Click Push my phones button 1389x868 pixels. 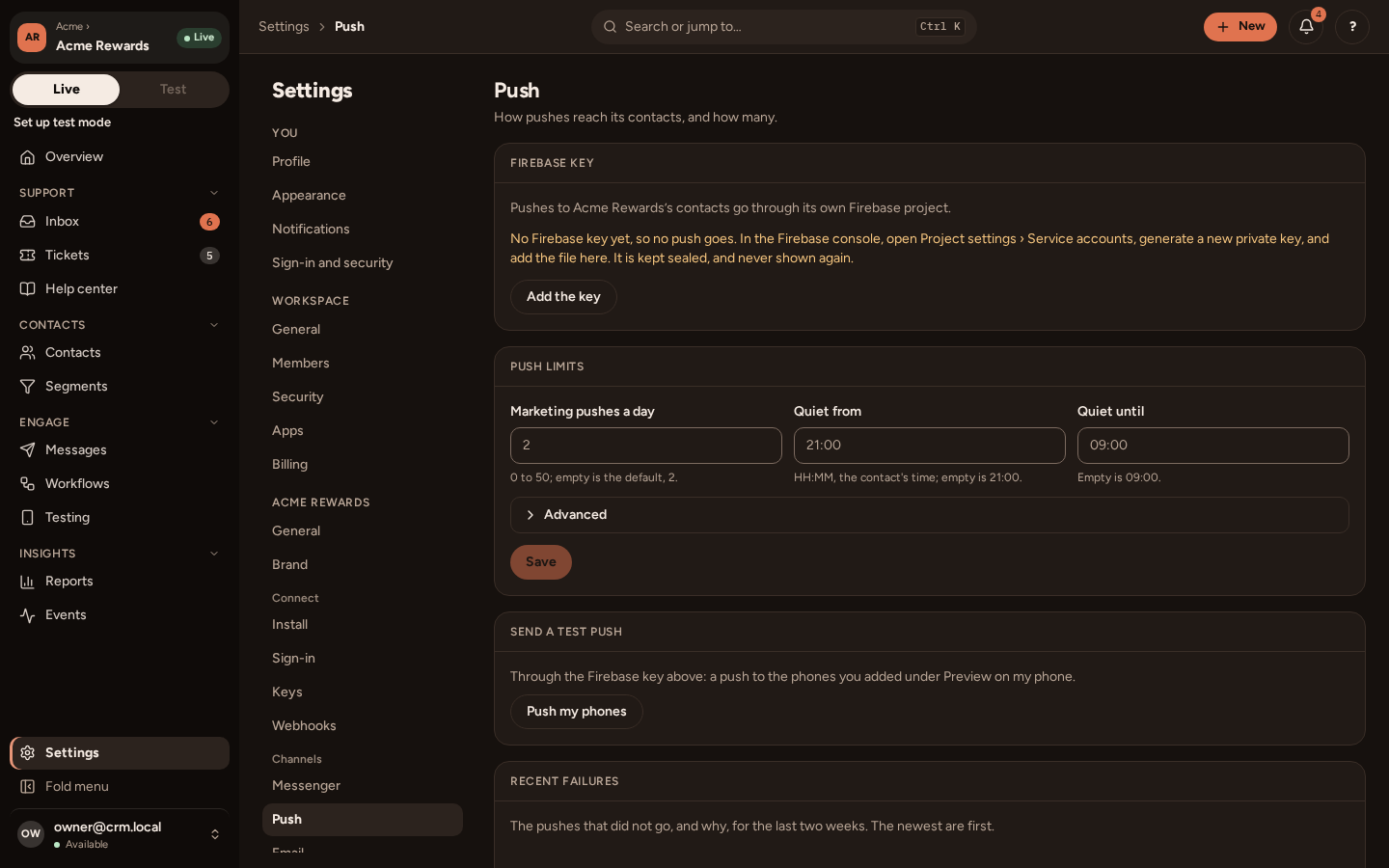tap(577, 712)
